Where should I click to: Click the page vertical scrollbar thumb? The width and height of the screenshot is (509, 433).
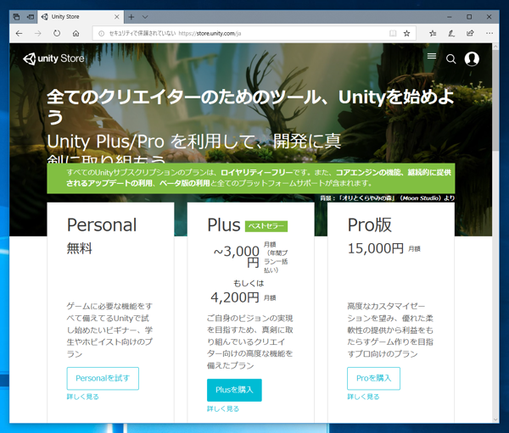(495, 101)
